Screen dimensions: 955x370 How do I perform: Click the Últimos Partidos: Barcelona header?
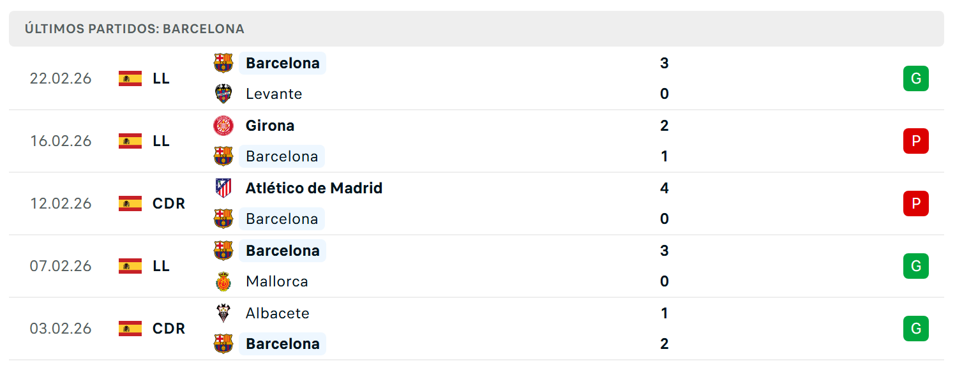coord(476,29)
